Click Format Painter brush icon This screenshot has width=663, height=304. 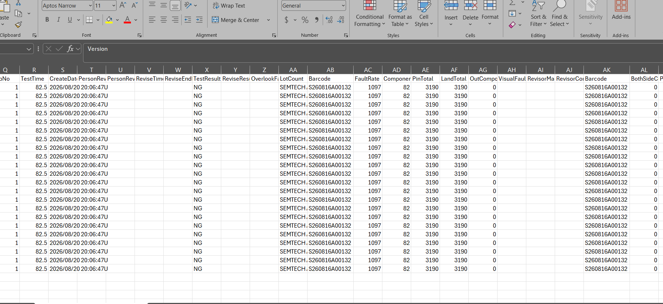click(18, 24)
